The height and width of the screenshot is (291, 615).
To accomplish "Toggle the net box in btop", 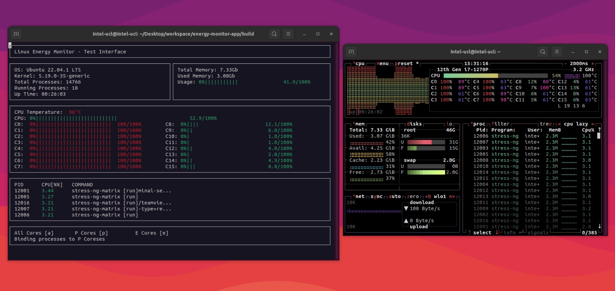I will point(359,196).
